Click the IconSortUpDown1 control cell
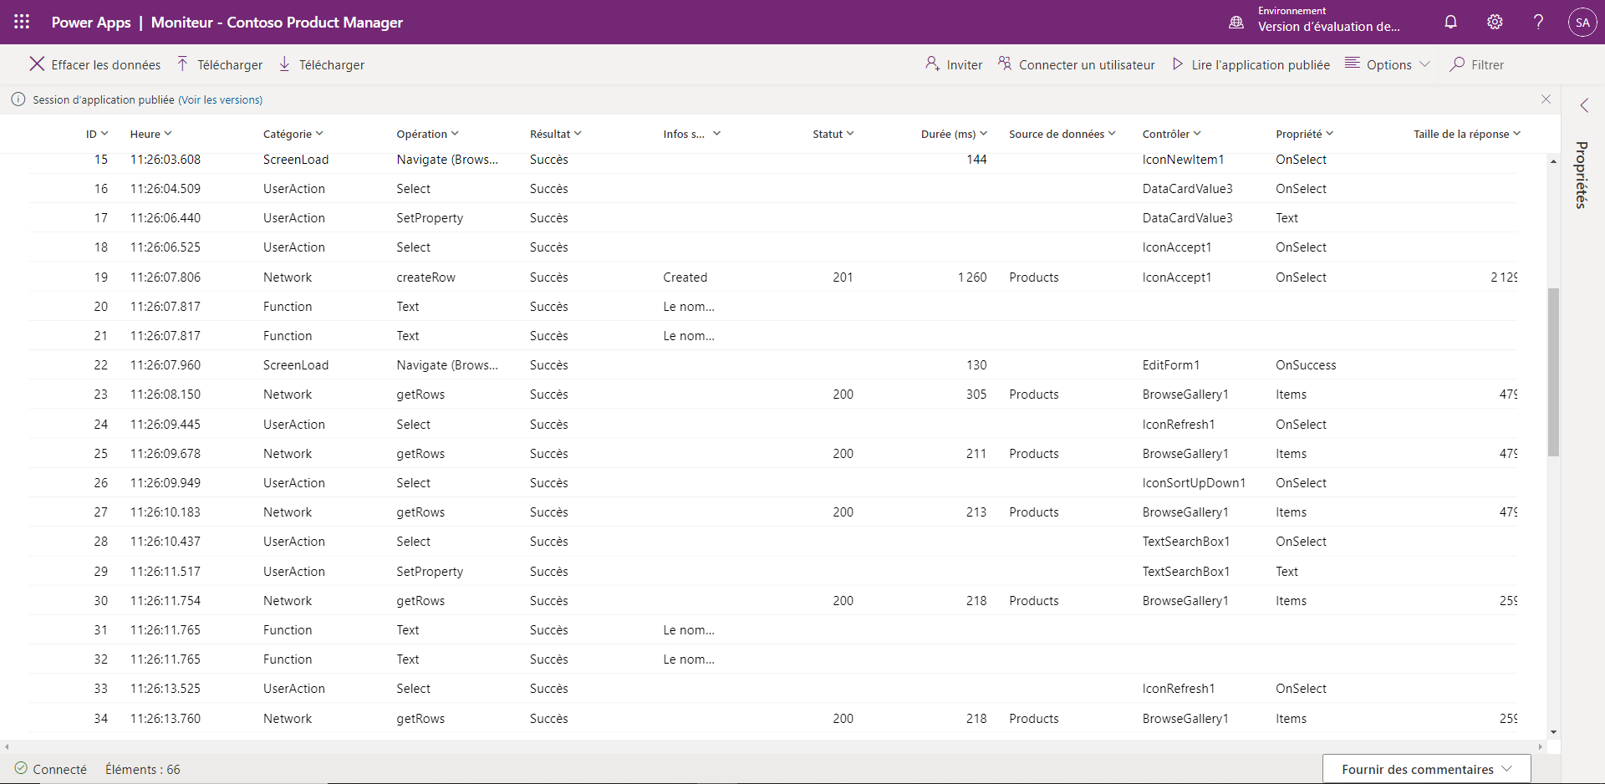This screenshot has width=1605, height=784. tap(1194, 483)
